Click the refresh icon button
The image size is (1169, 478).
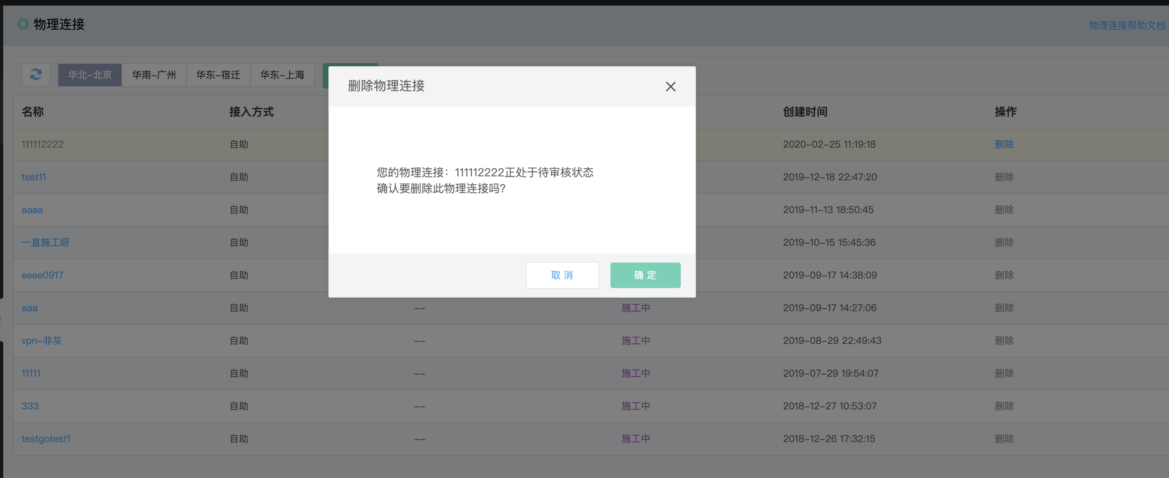click(x=36, y=74)
